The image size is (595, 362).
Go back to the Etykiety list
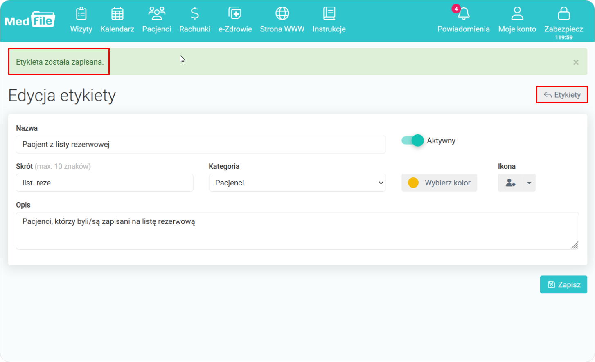coord(562,95)
